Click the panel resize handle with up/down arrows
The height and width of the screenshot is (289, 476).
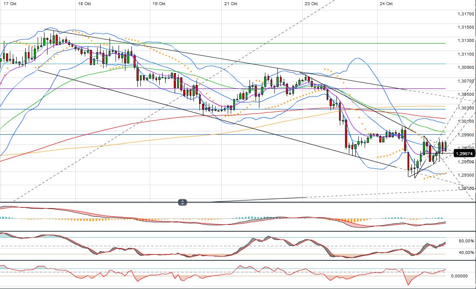click(183, 203)
